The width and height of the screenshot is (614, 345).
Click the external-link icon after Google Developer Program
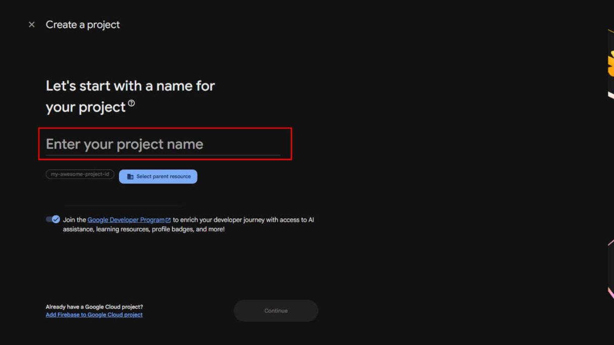[x=167, y=219]
